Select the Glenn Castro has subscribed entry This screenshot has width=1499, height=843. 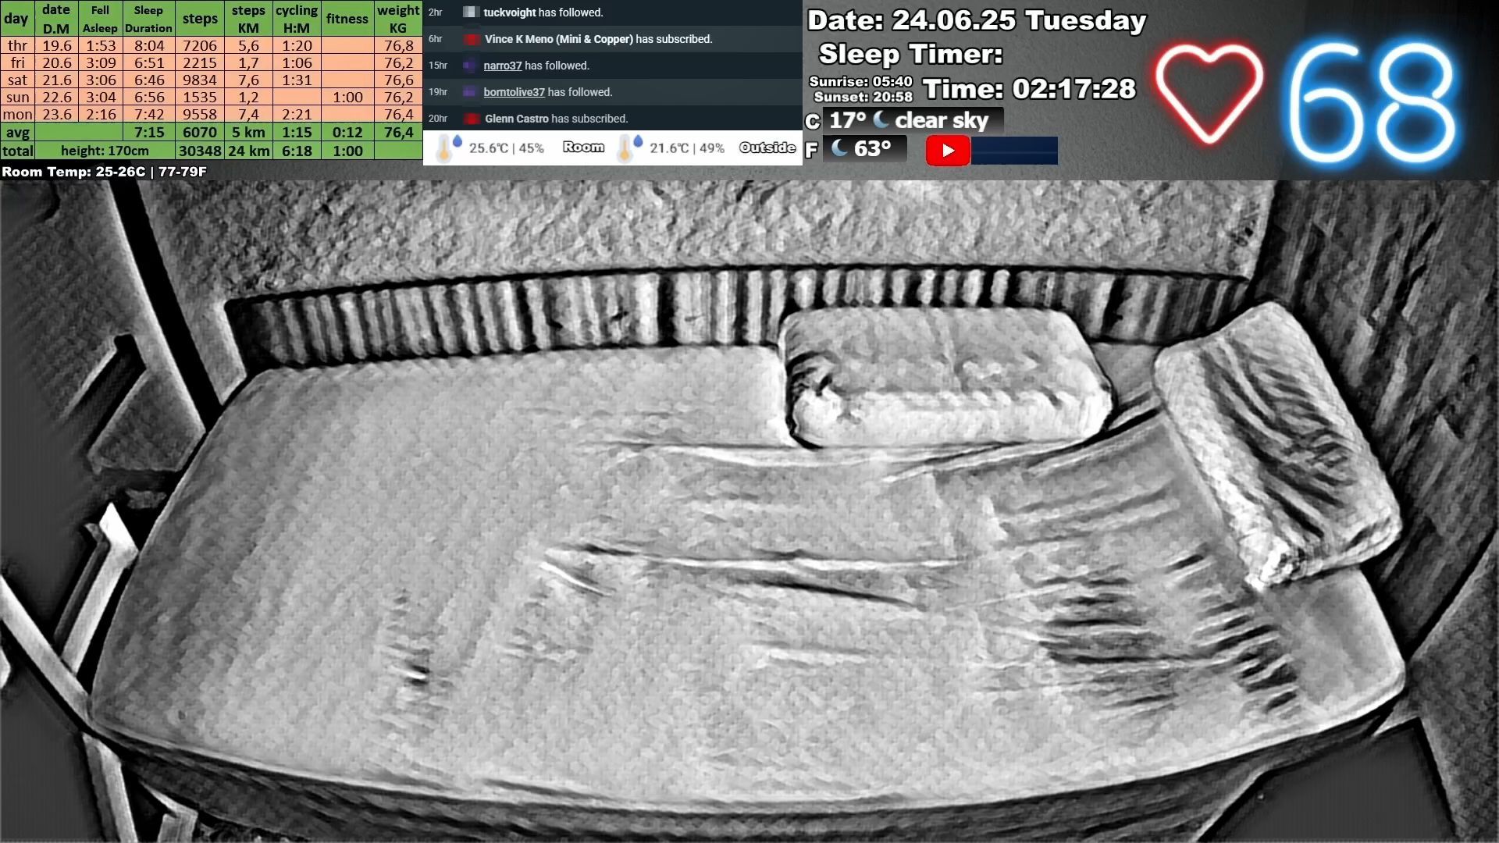[613, 119]
